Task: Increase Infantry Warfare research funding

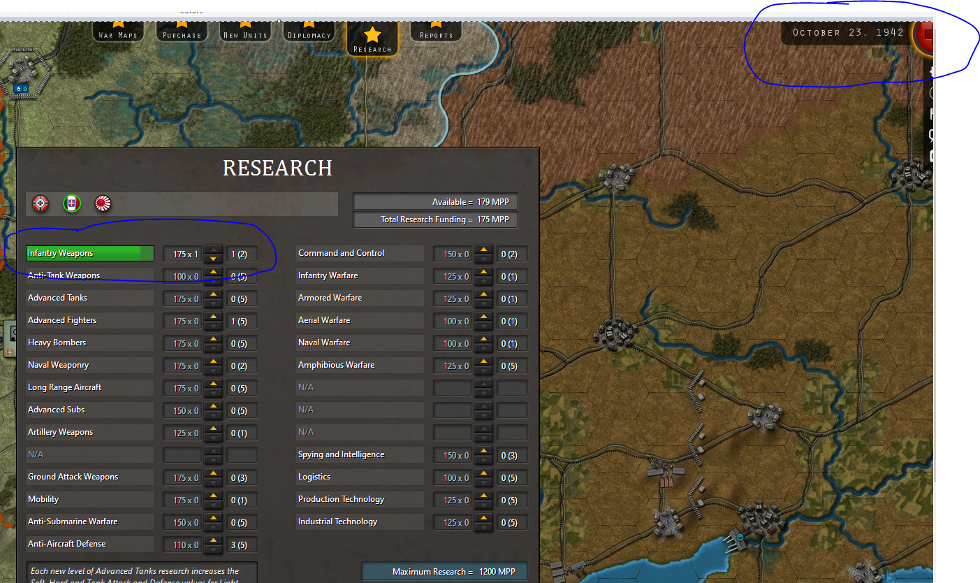Action: point(484,271)
